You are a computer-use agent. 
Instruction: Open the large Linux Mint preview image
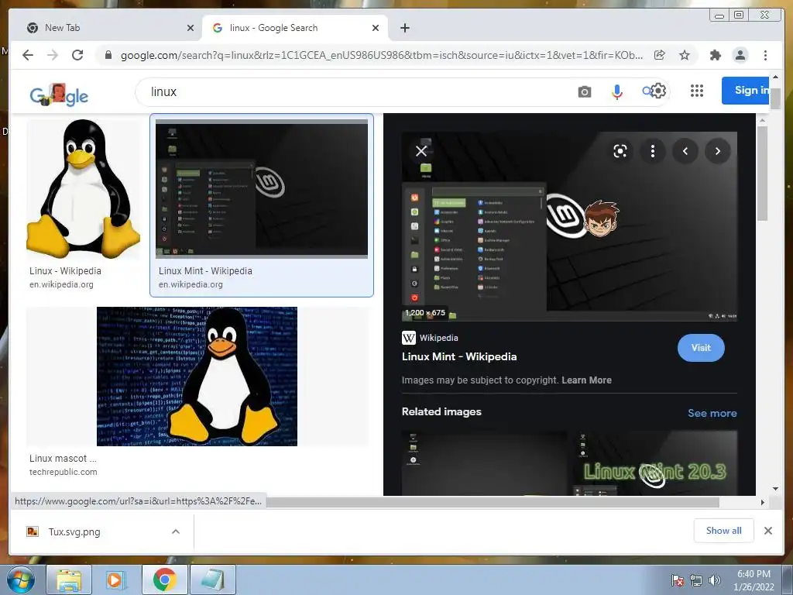569,226
